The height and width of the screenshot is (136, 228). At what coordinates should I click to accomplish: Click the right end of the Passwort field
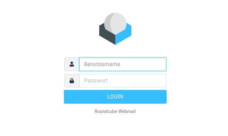pos(162,81)
